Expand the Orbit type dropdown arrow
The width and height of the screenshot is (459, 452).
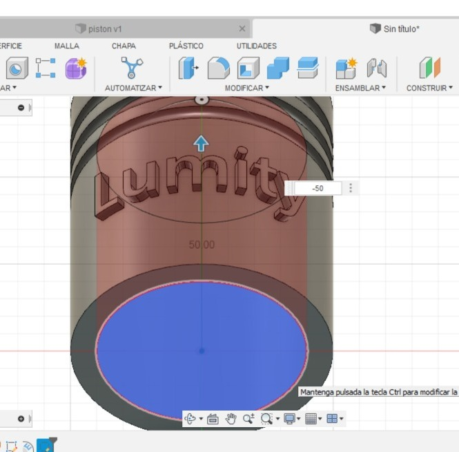201,419
